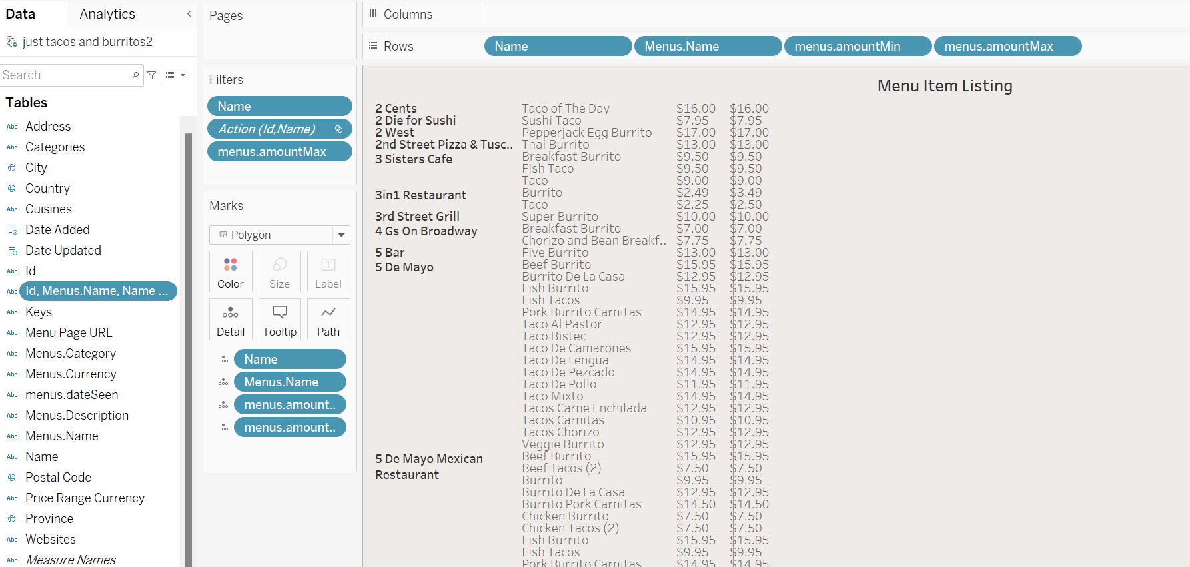Select the menus.amountMax pill on Rows
Screen dimensions: 1190x567
[1007, 46]
